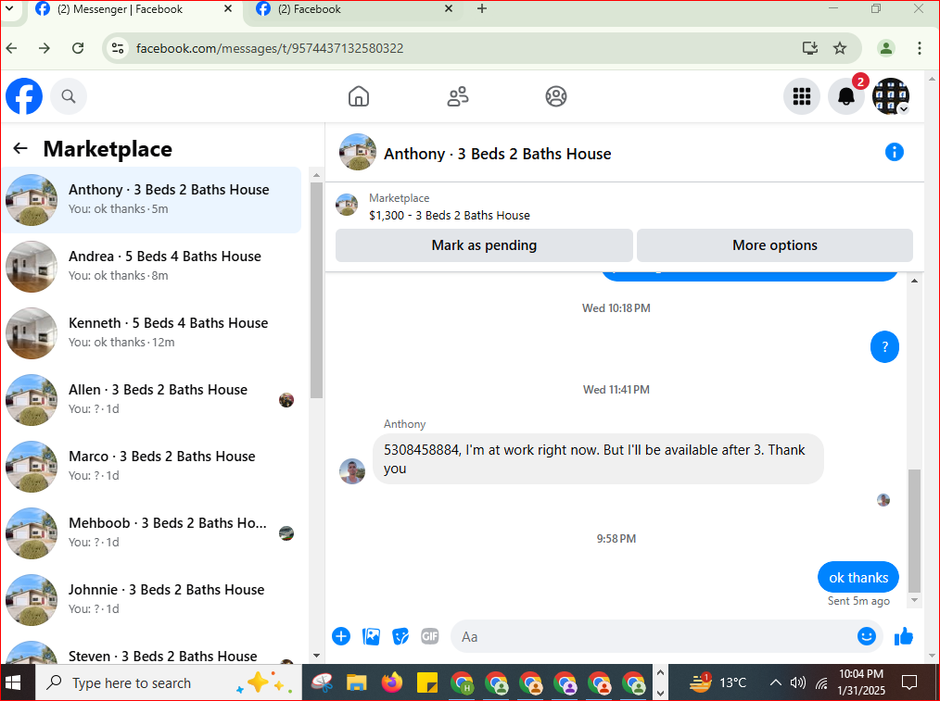This screenshot has height=701, width=940.
Task: Open the Notifications bell
Action: [x=845, y=95]
